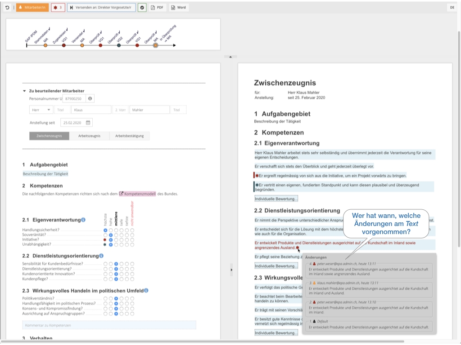Click right-arrow handle between form and preview
461x345 pixels.
[231, 270]
